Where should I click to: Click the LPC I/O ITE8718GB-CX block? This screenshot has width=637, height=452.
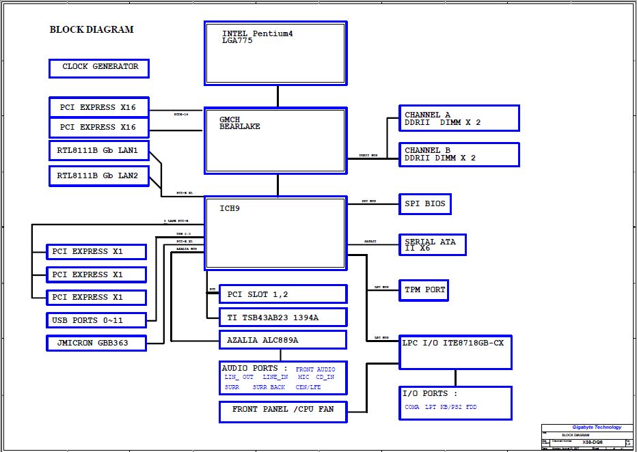(x=455, y=352)
